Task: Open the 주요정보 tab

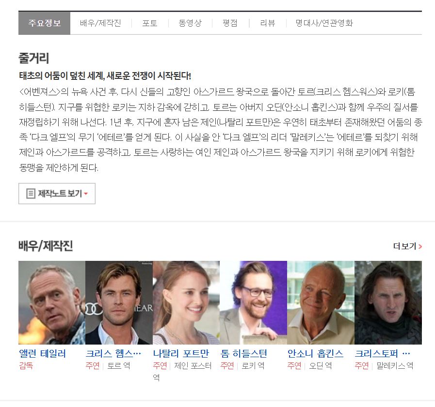Action: [x=45, y=23]
